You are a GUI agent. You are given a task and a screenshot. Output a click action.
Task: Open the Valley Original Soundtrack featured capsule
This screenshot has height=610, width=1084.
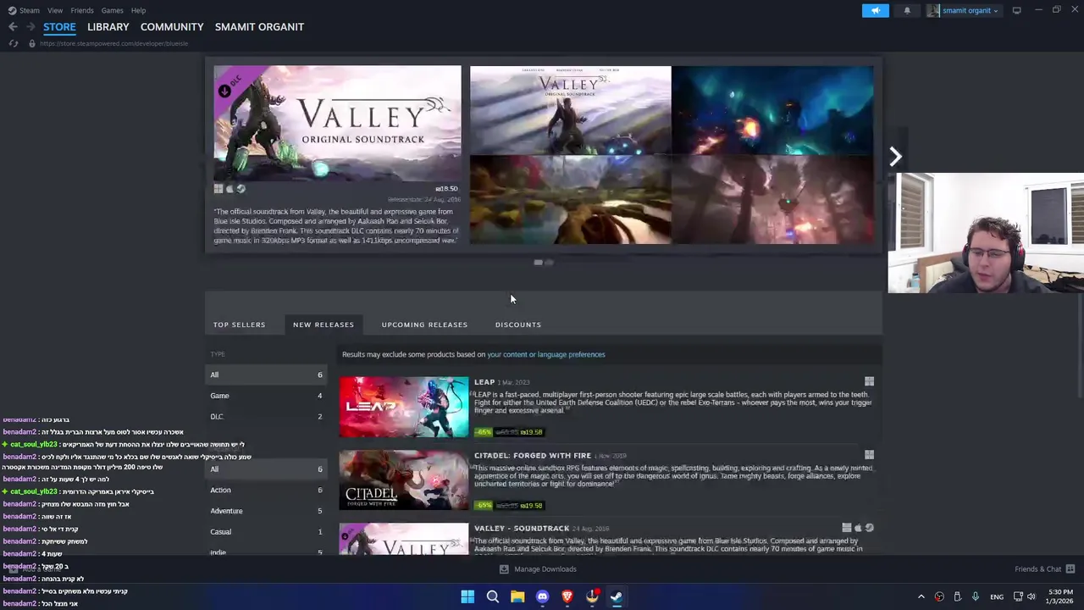[337, 123]
